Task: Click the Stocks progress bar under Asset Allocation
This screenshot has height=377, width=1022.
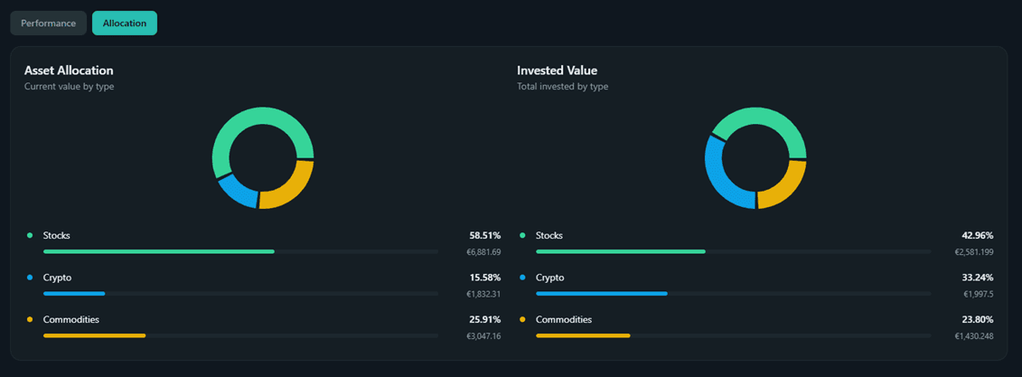Action: pos(240,251)
